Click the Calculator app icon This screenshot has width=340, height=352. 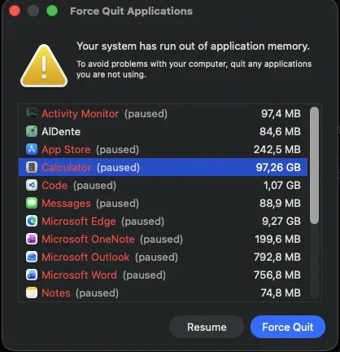tap(32, 167)
